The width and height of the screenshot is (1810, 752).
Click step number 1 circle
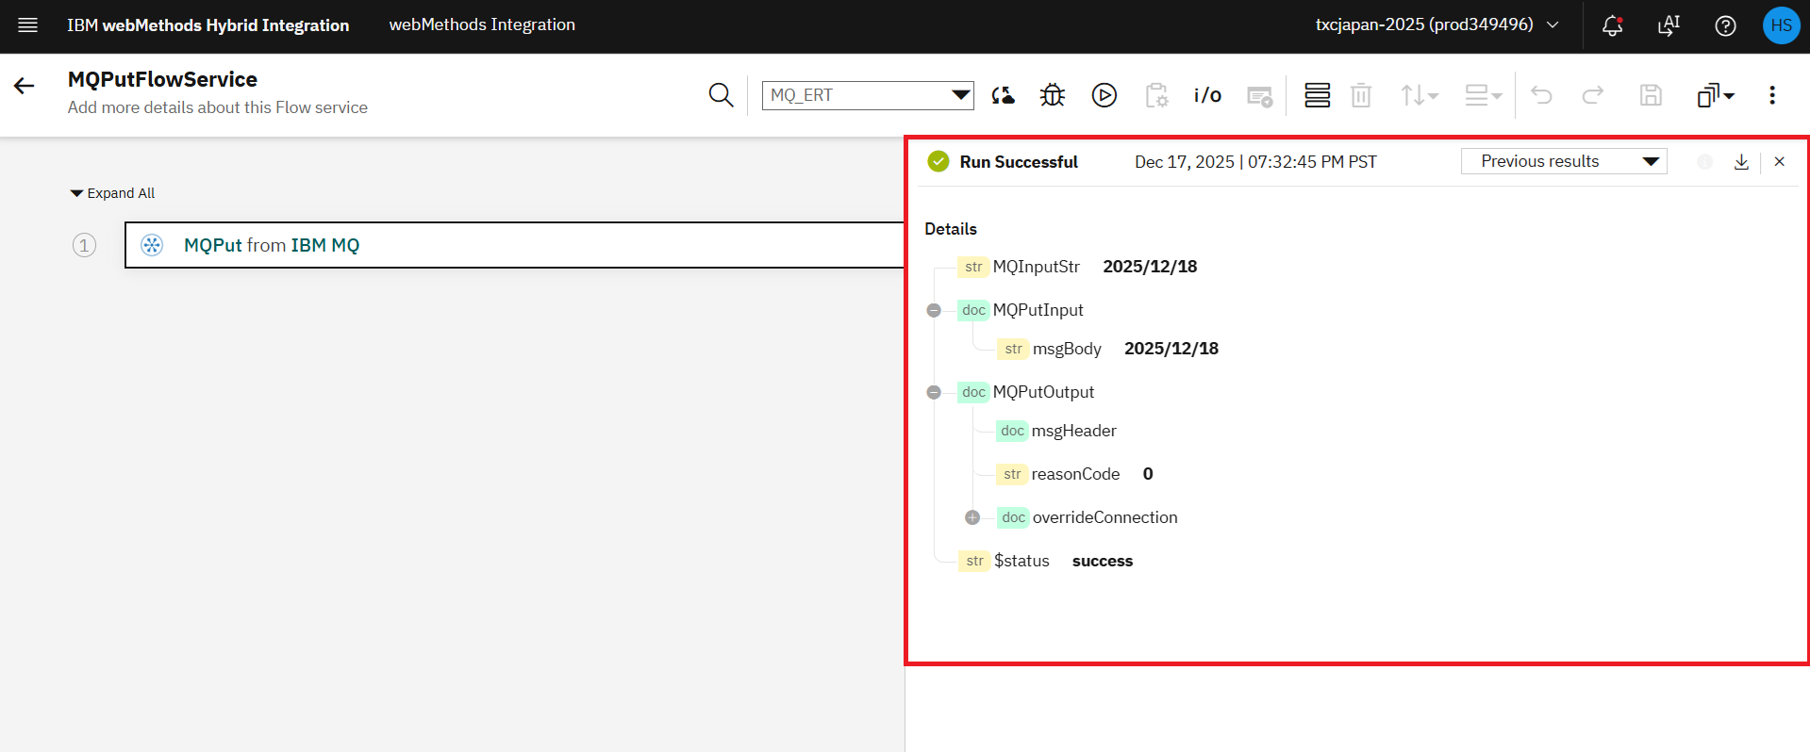point(84,245)
